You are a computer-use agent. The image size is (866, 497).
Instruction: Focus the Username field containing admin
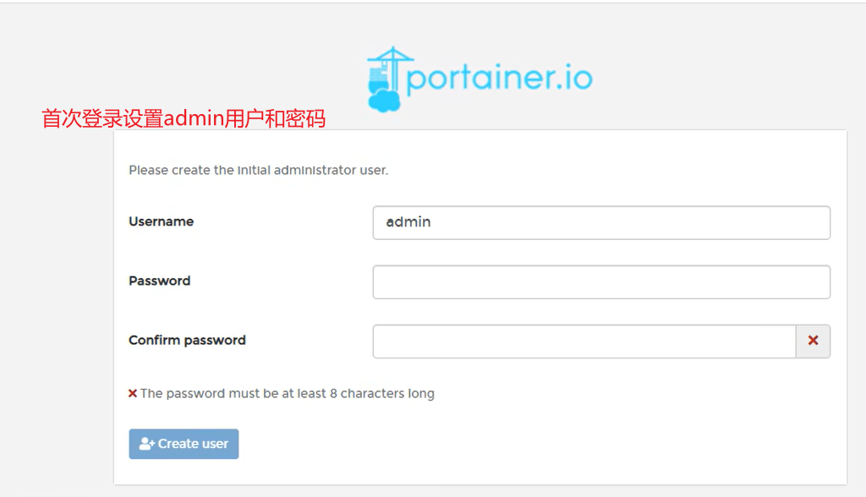coord(601,222)
